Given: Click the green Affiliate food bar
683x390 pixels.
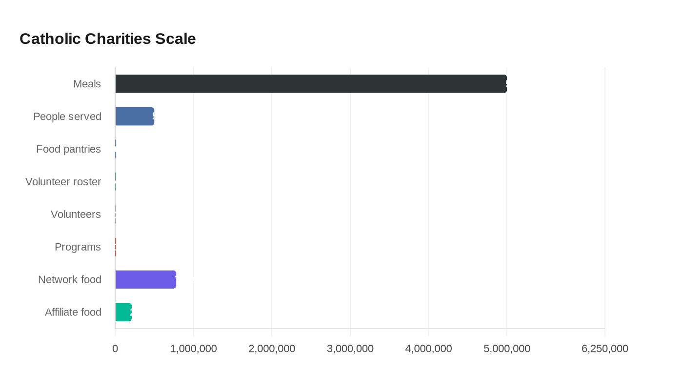Looking at the screenshot, I should [123, 312].
